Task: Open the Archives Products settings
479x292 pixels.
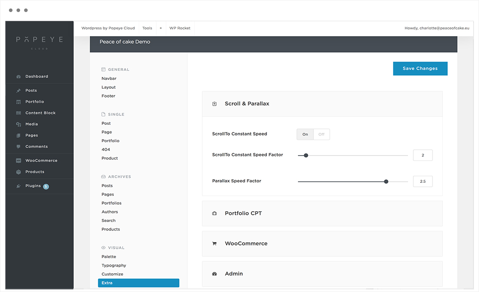Action: click(111, 230)
